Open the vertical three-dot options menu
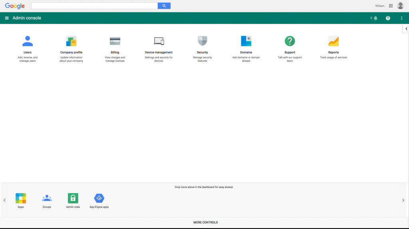Screen dimensions: 409x229 (x=402, y=18)
